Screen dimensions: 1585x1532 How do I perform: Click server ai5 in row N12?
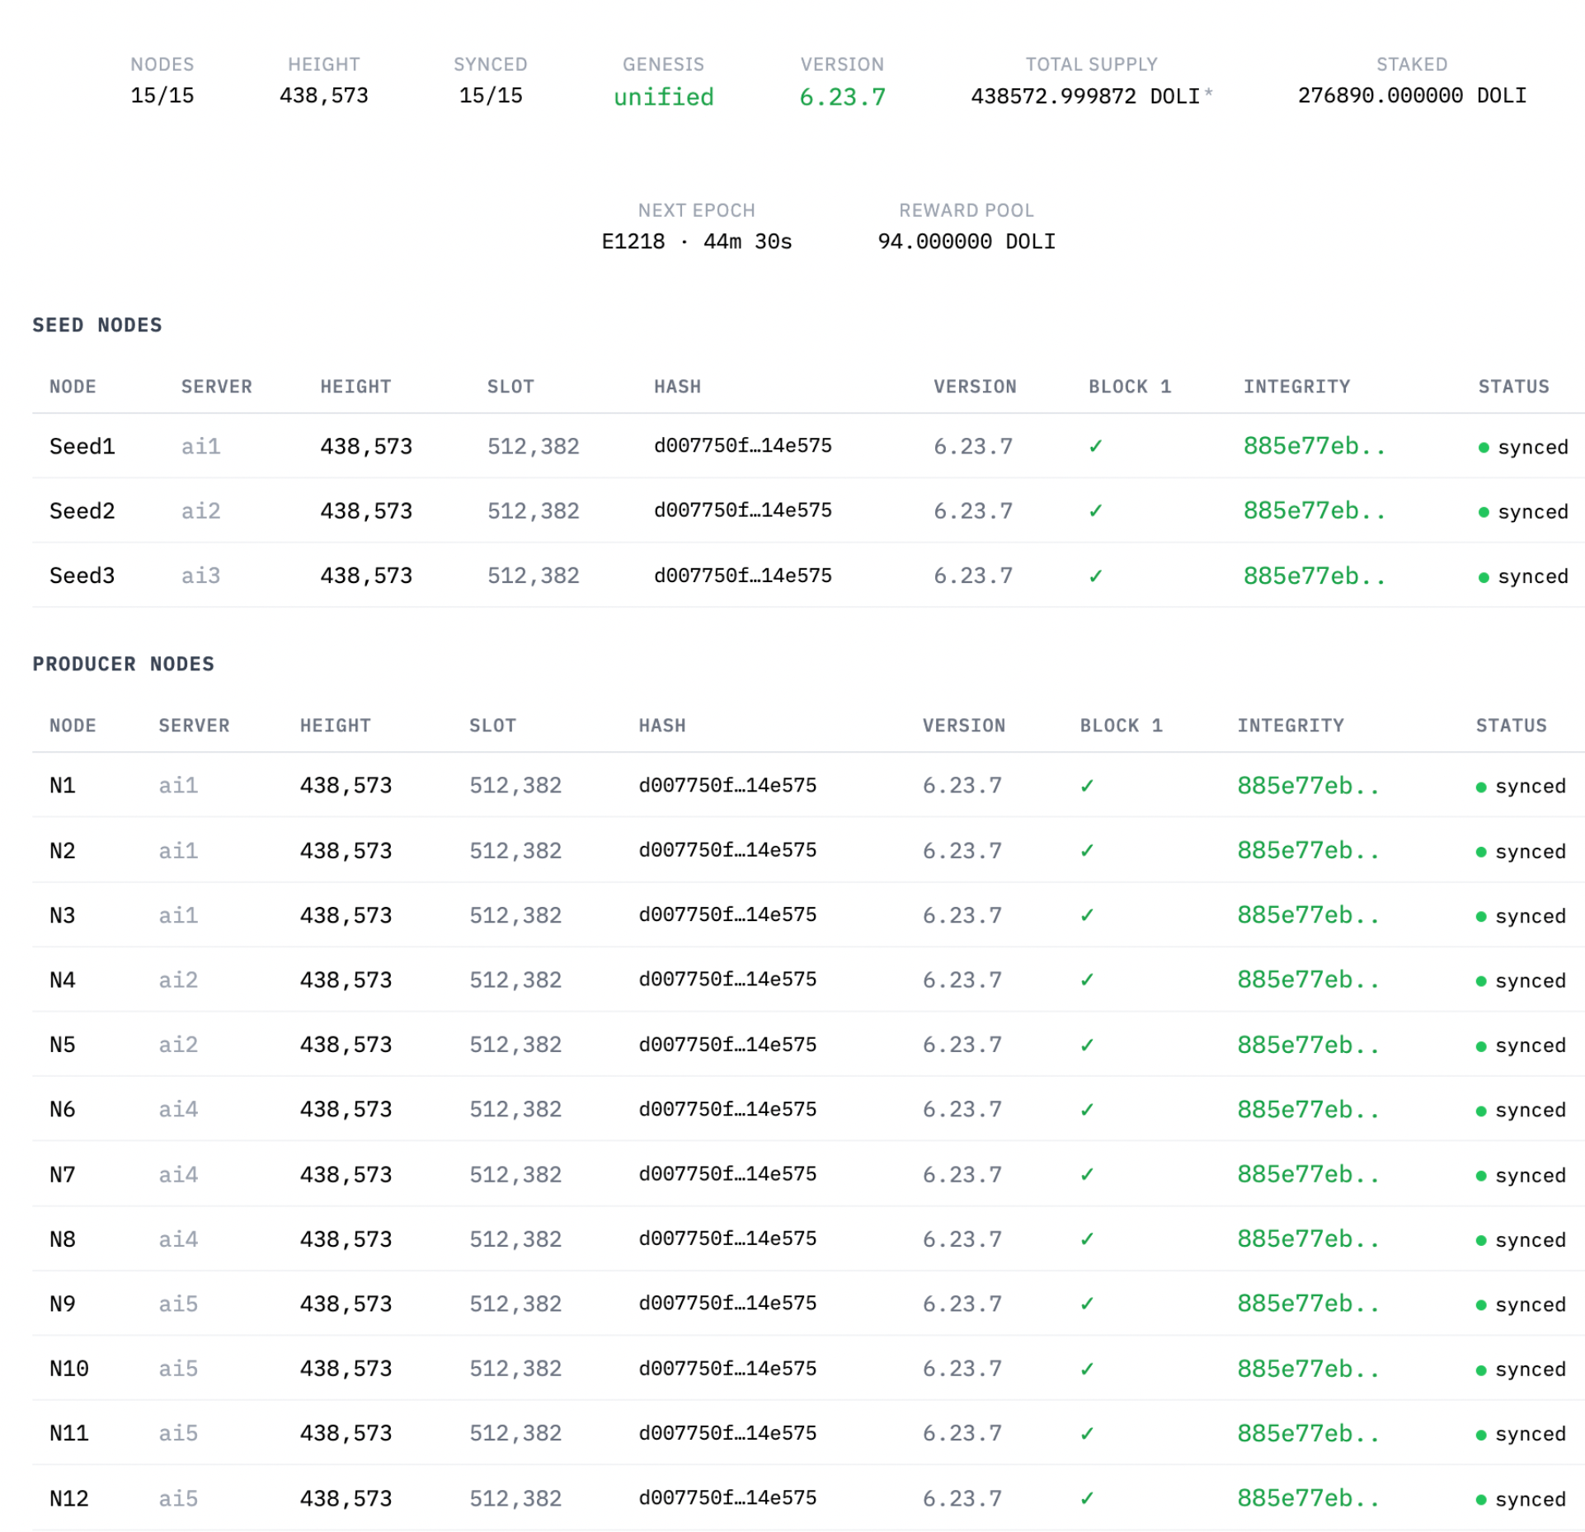tap(178, 1498)
